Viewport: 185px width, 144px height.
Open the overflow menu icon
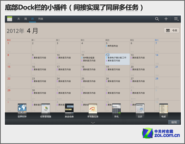tap(176, 19)
